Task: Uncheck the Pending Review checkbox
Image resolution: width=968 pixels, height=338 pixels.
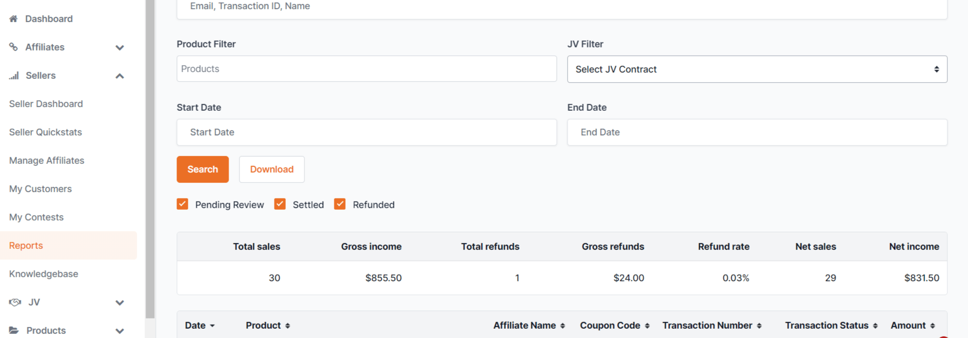Action: (x=182, y=204)
